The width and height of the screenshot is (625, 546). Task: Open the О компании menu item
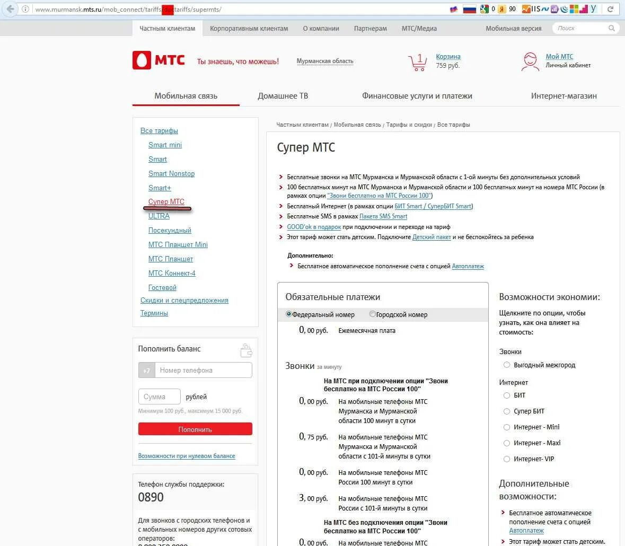(x=321, y=28)
